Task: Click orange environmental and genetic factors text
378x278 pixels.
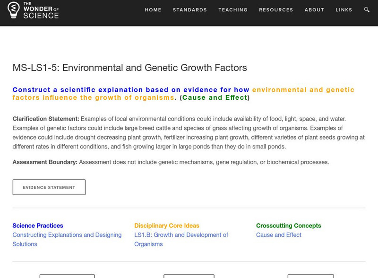Action: pyautogui.click(x=303, y=90)
